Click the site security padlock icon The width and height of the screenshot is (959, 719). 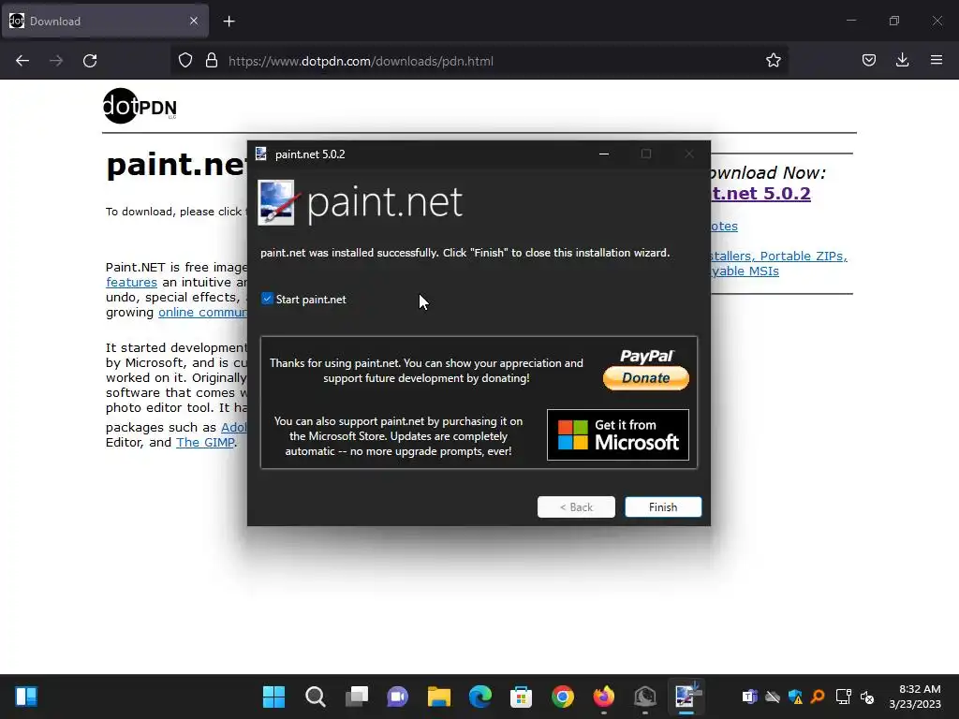coord(212,61)
